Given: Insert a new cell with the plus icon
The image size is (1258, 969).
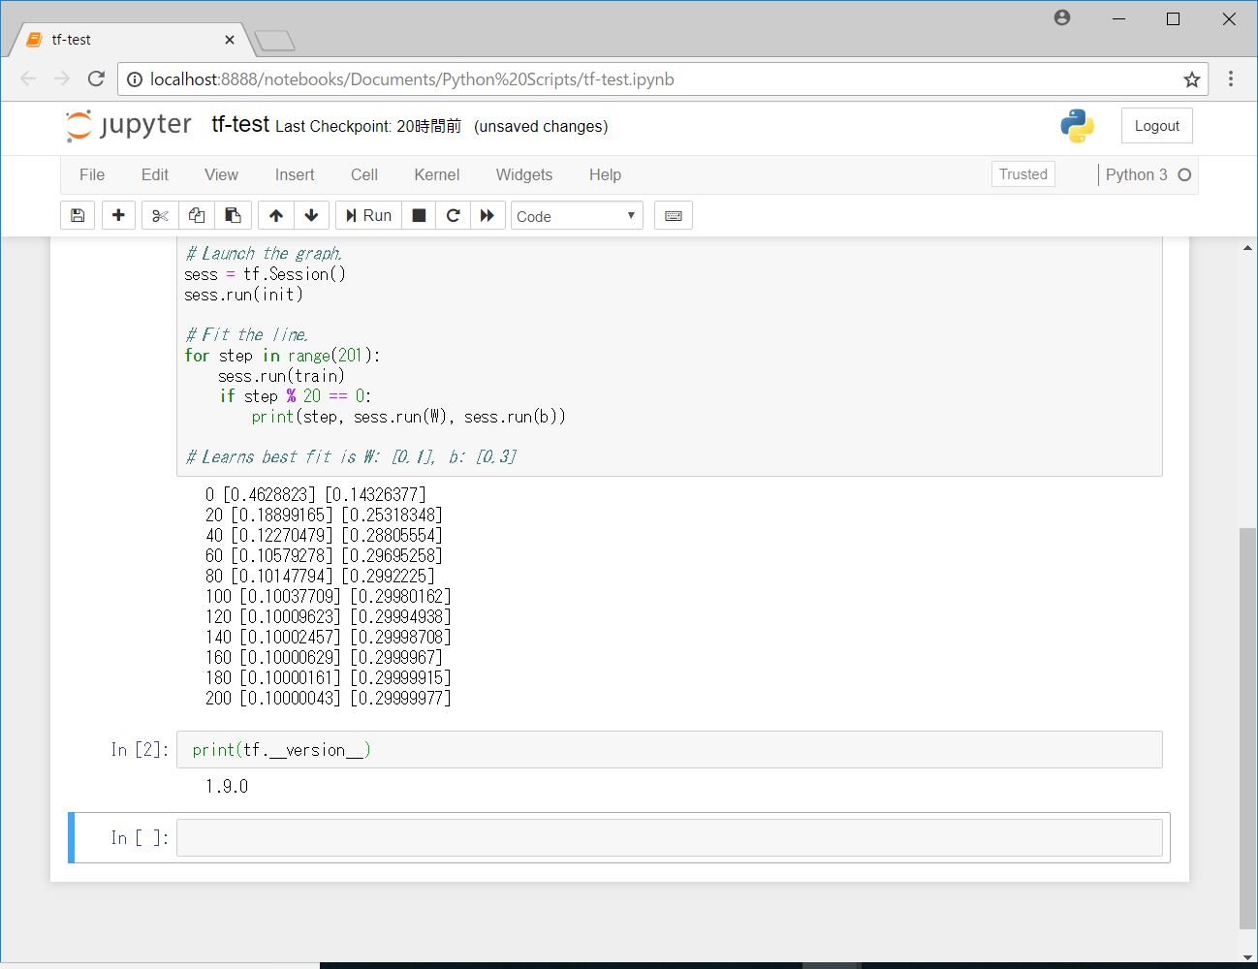Looking at the screenshot, I should 118,215.
